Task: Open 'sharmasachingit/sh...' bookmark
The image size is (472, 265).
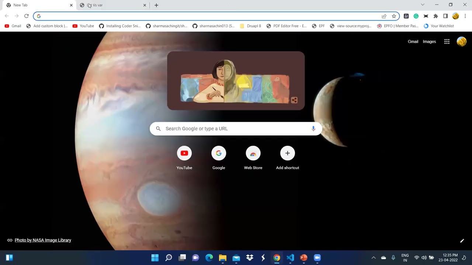Action: click(166, 26)
